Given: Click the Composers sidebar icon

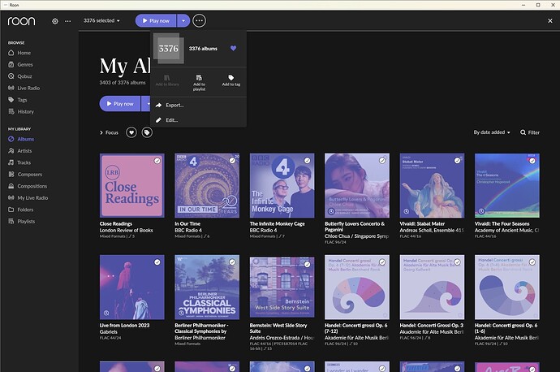Looking at the screenshot, I should click(x=11, y=175).
